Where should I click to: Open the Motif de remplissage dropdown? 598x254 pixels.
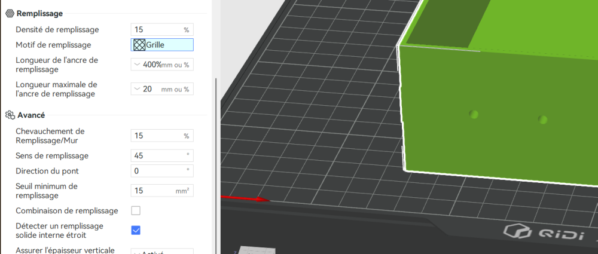pos(162,45)
